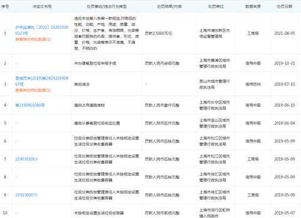Click the 处罚结果/内容 column header
This screenshot has height=218, width=301.
pyautogui.click(x=169, y=7)
